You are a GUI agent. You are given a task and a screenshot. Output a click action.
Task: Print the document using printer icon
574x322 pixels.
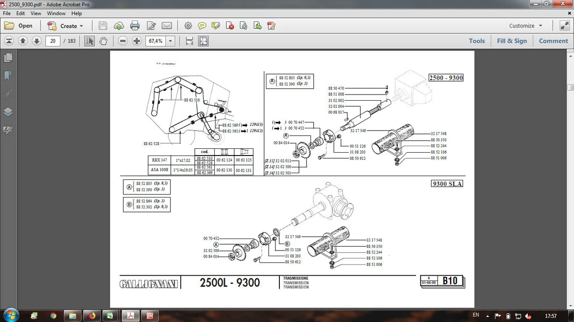point(135,26)
